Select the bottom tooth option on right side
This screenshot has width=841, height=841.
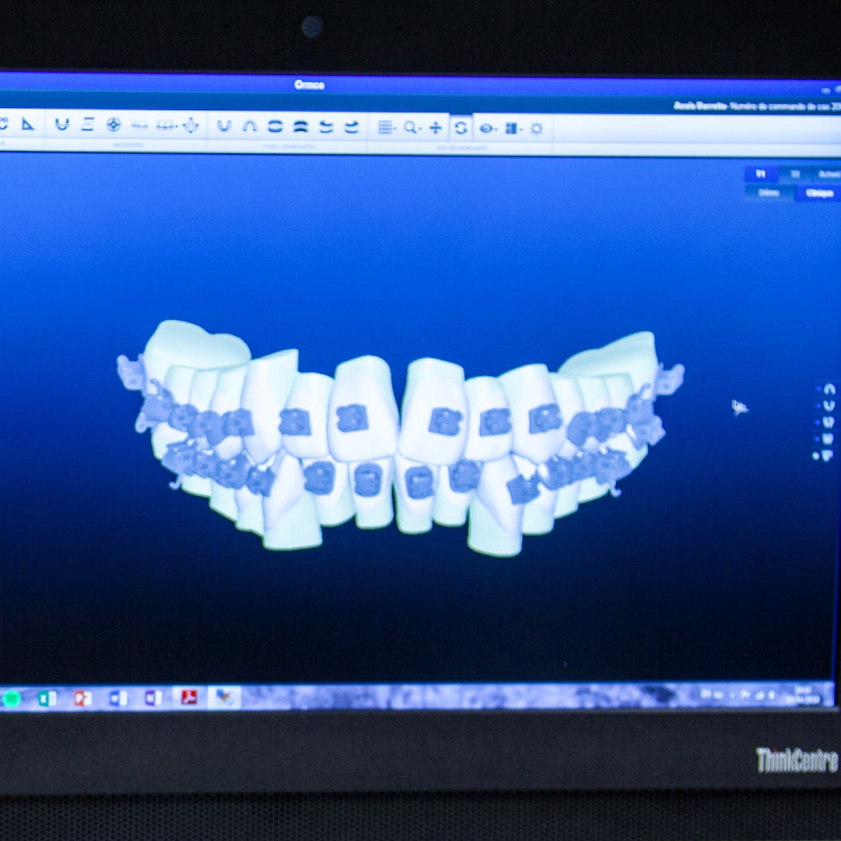click(x=827, y=455)
